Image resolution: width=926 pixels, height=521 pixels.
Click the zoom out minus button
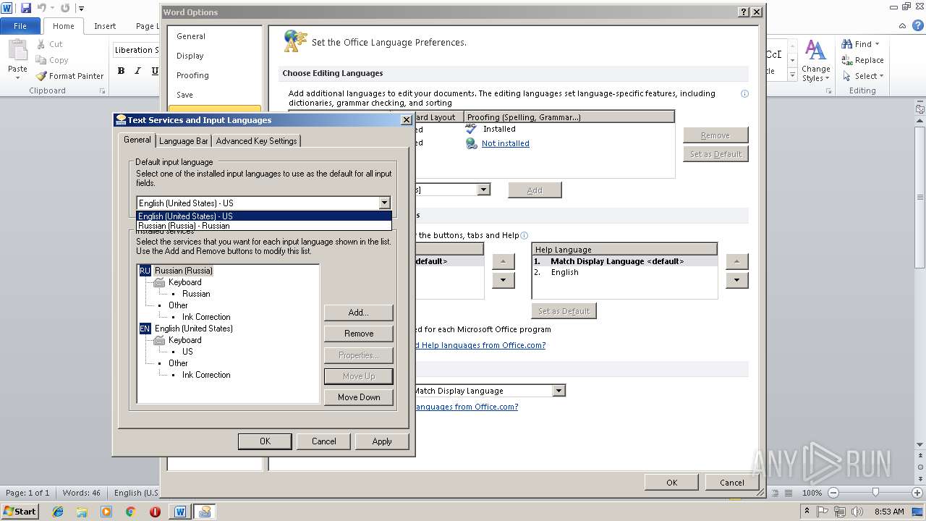point(833,493)
